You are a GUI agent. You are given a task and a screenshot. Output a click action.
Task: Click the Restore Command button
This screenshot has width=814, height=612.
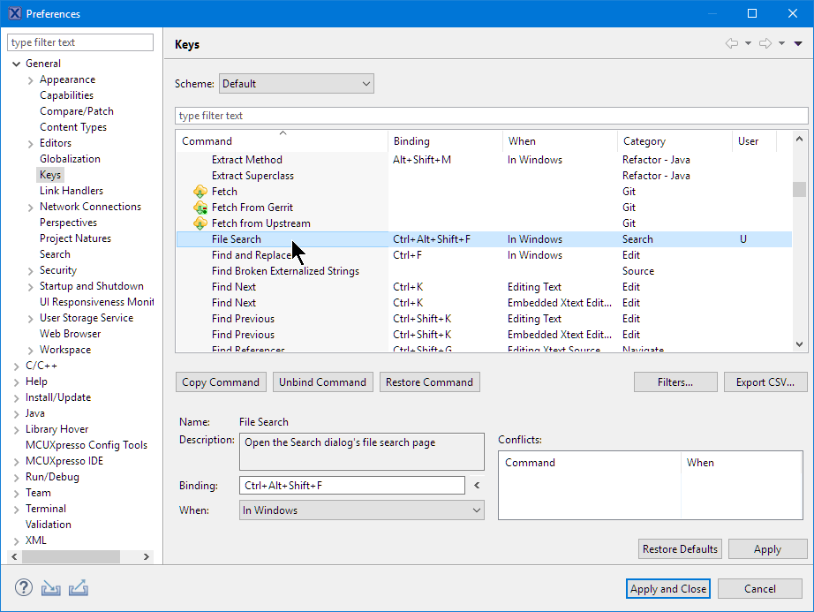pyautogui.click(x=429, y=382)
